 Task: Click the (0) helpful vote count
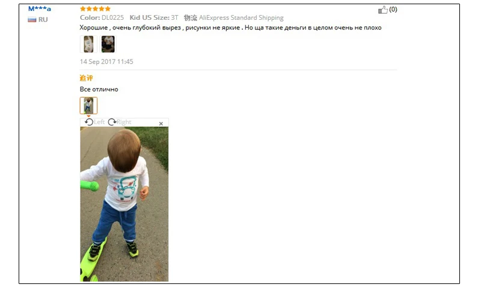tap(393, 10)
